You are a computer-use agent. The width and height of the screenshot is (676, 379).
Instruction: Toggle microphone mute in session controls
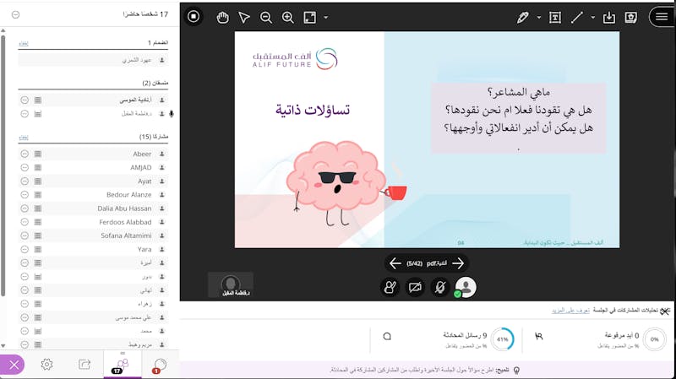[439, 287]
